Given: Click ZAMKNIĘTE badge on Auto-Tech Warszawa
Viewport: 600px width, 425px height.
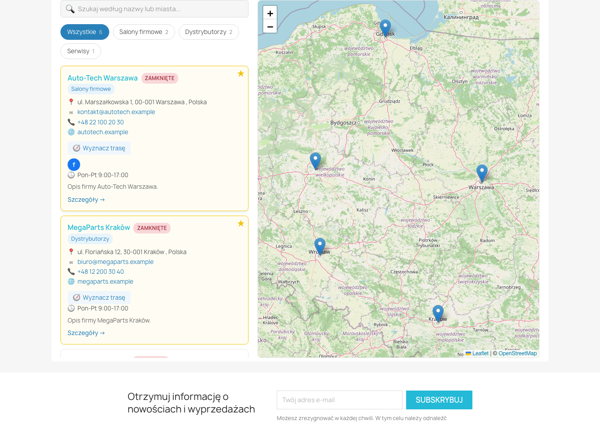Looking at the screenshot, I should (x=160, y=78).
